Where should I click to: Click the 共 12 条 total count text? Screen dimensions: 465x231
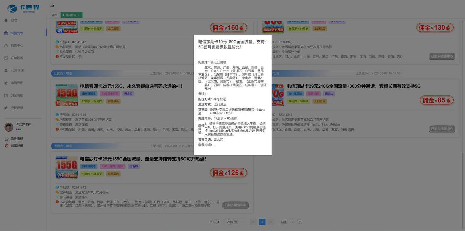pos(214,222)
